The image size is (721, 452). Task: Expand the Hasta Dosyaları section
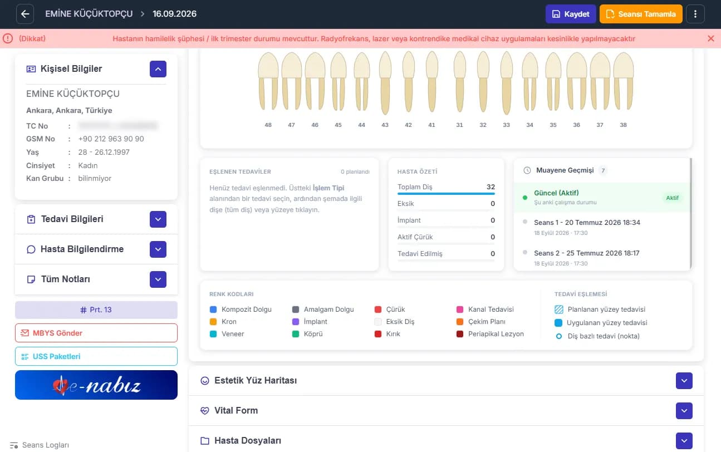(684, 441)
